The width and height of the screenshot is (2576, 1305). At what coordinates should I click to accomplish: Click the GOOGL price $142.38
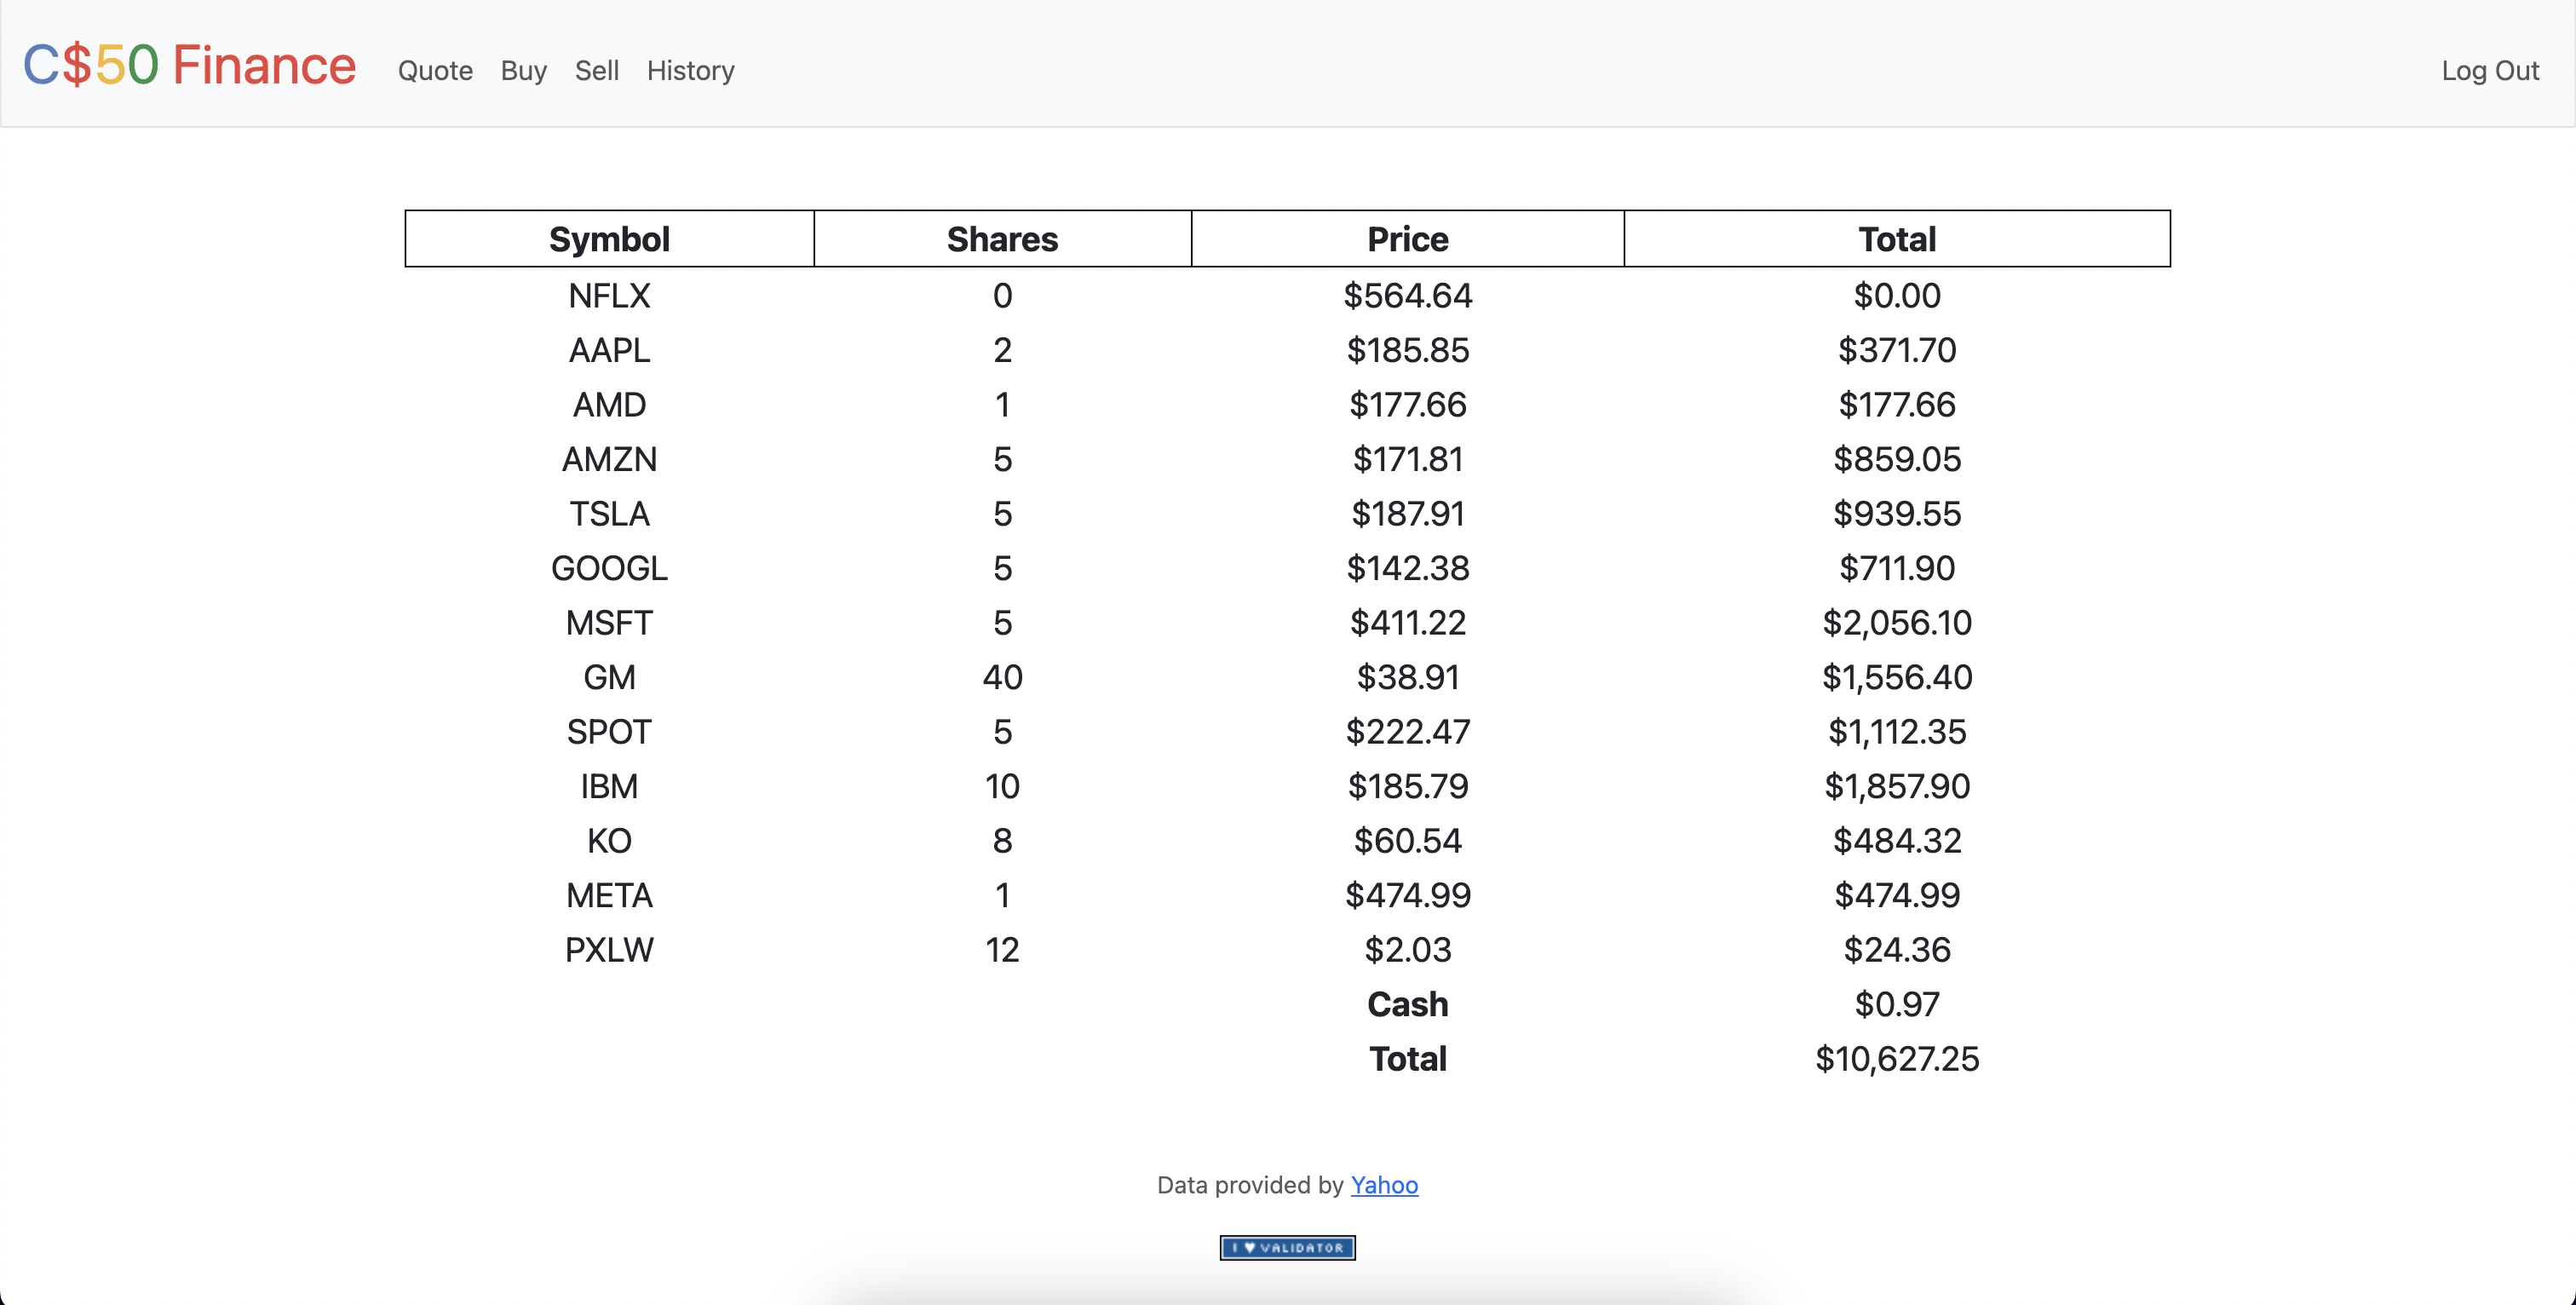click(x=1407, y=568)
